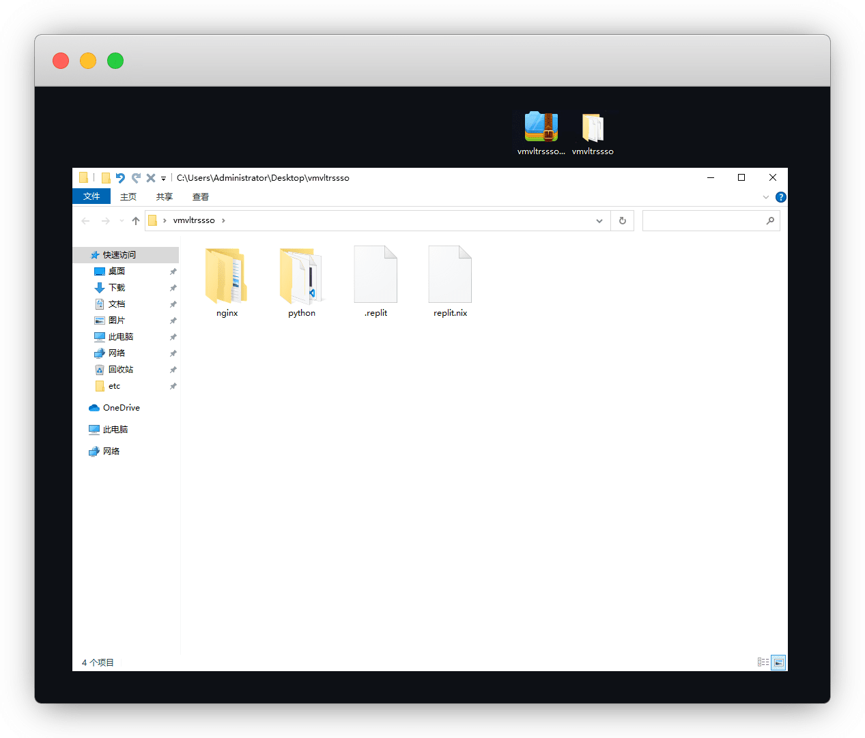This screenshot has width=865, height=738.
Task: Expand the ribbon with chevron
Action: pyautogui.click(x=766, y=197)
